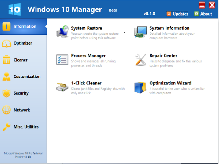Close the Windows 10 Manager window
This screenshot has height=164, width=219.
coord(212,5)
